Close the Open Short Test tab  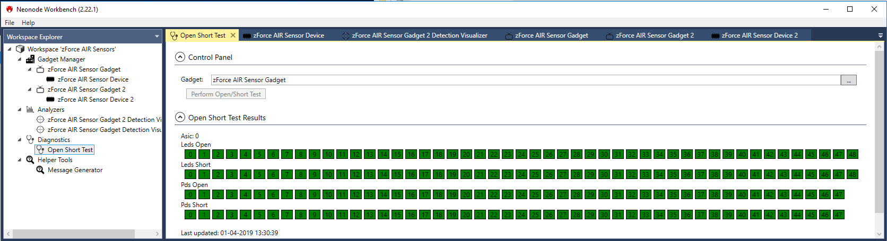(233, 35)
